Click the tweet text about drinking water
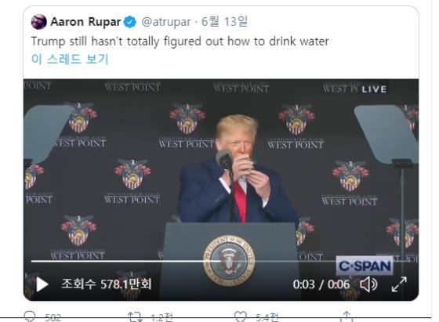This screenshot has height=322, width=439. coord(180,42)
